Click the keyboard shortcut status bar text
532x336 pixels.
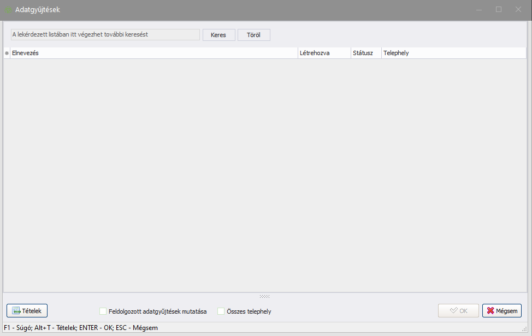coord(81,328)
